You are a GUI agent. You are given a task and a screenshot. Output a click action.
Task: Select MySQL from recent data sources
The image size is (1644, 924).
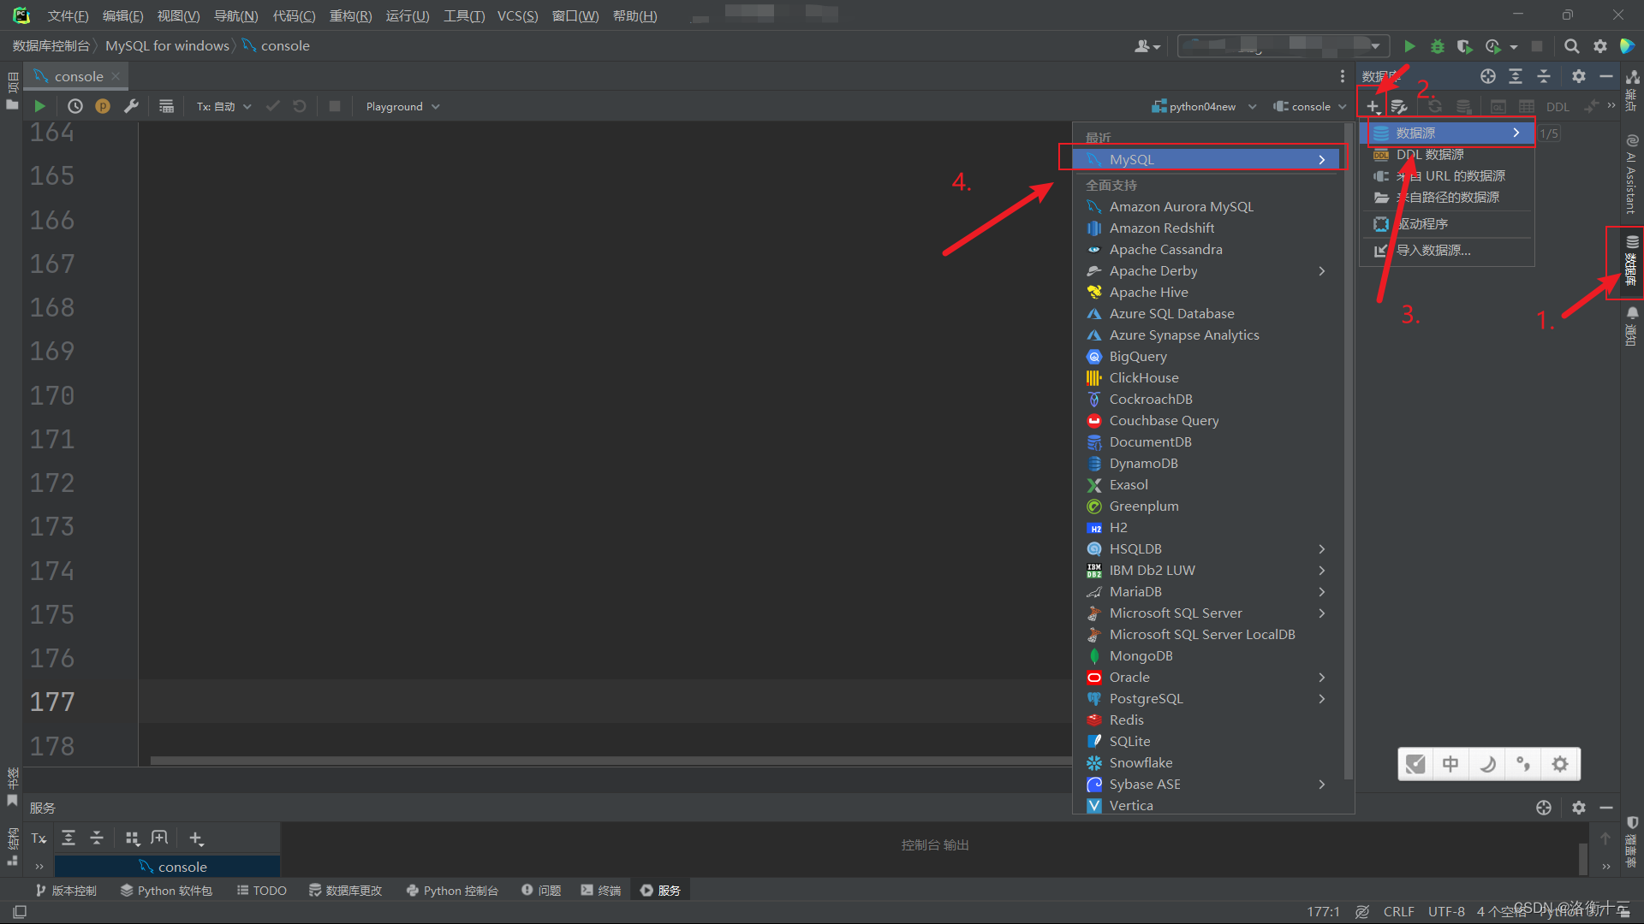coord(1131,159)
